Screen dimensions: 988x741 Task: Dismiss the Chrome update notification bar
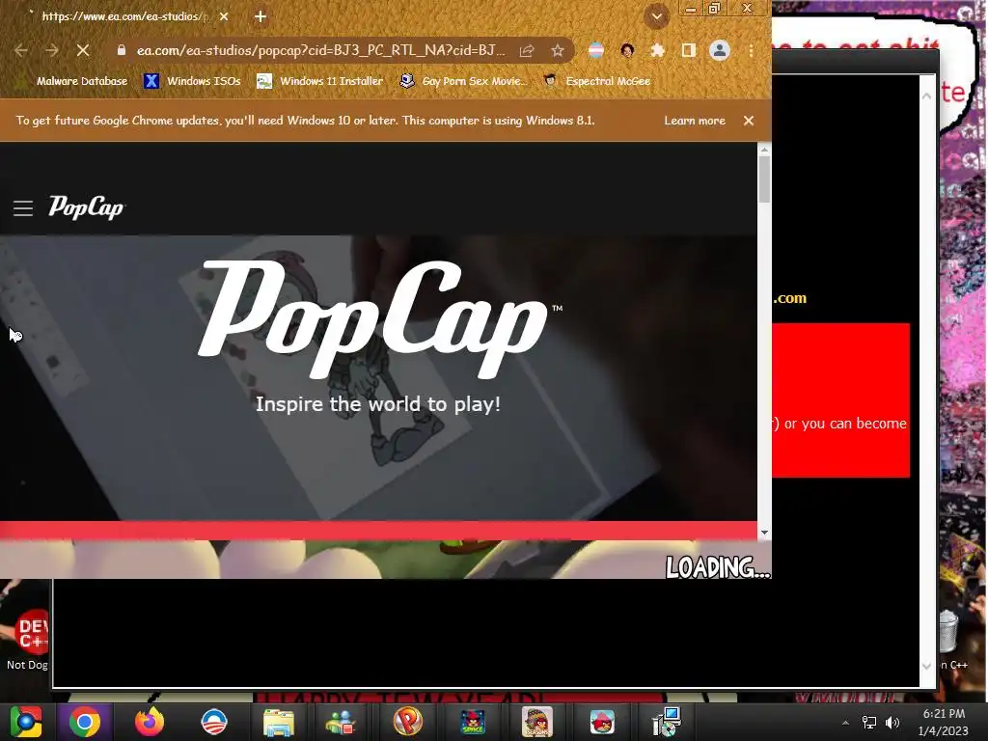click(x=749, y=121)
